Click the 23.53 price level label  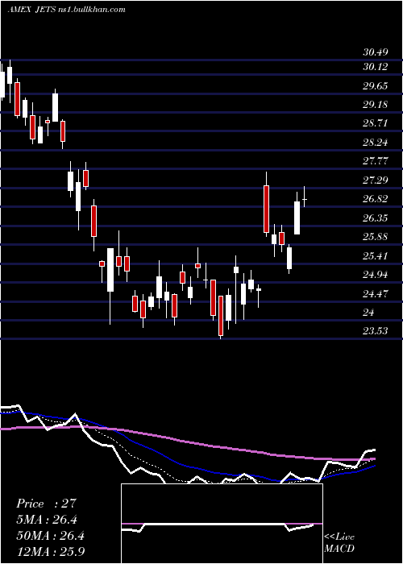[376, 331]
